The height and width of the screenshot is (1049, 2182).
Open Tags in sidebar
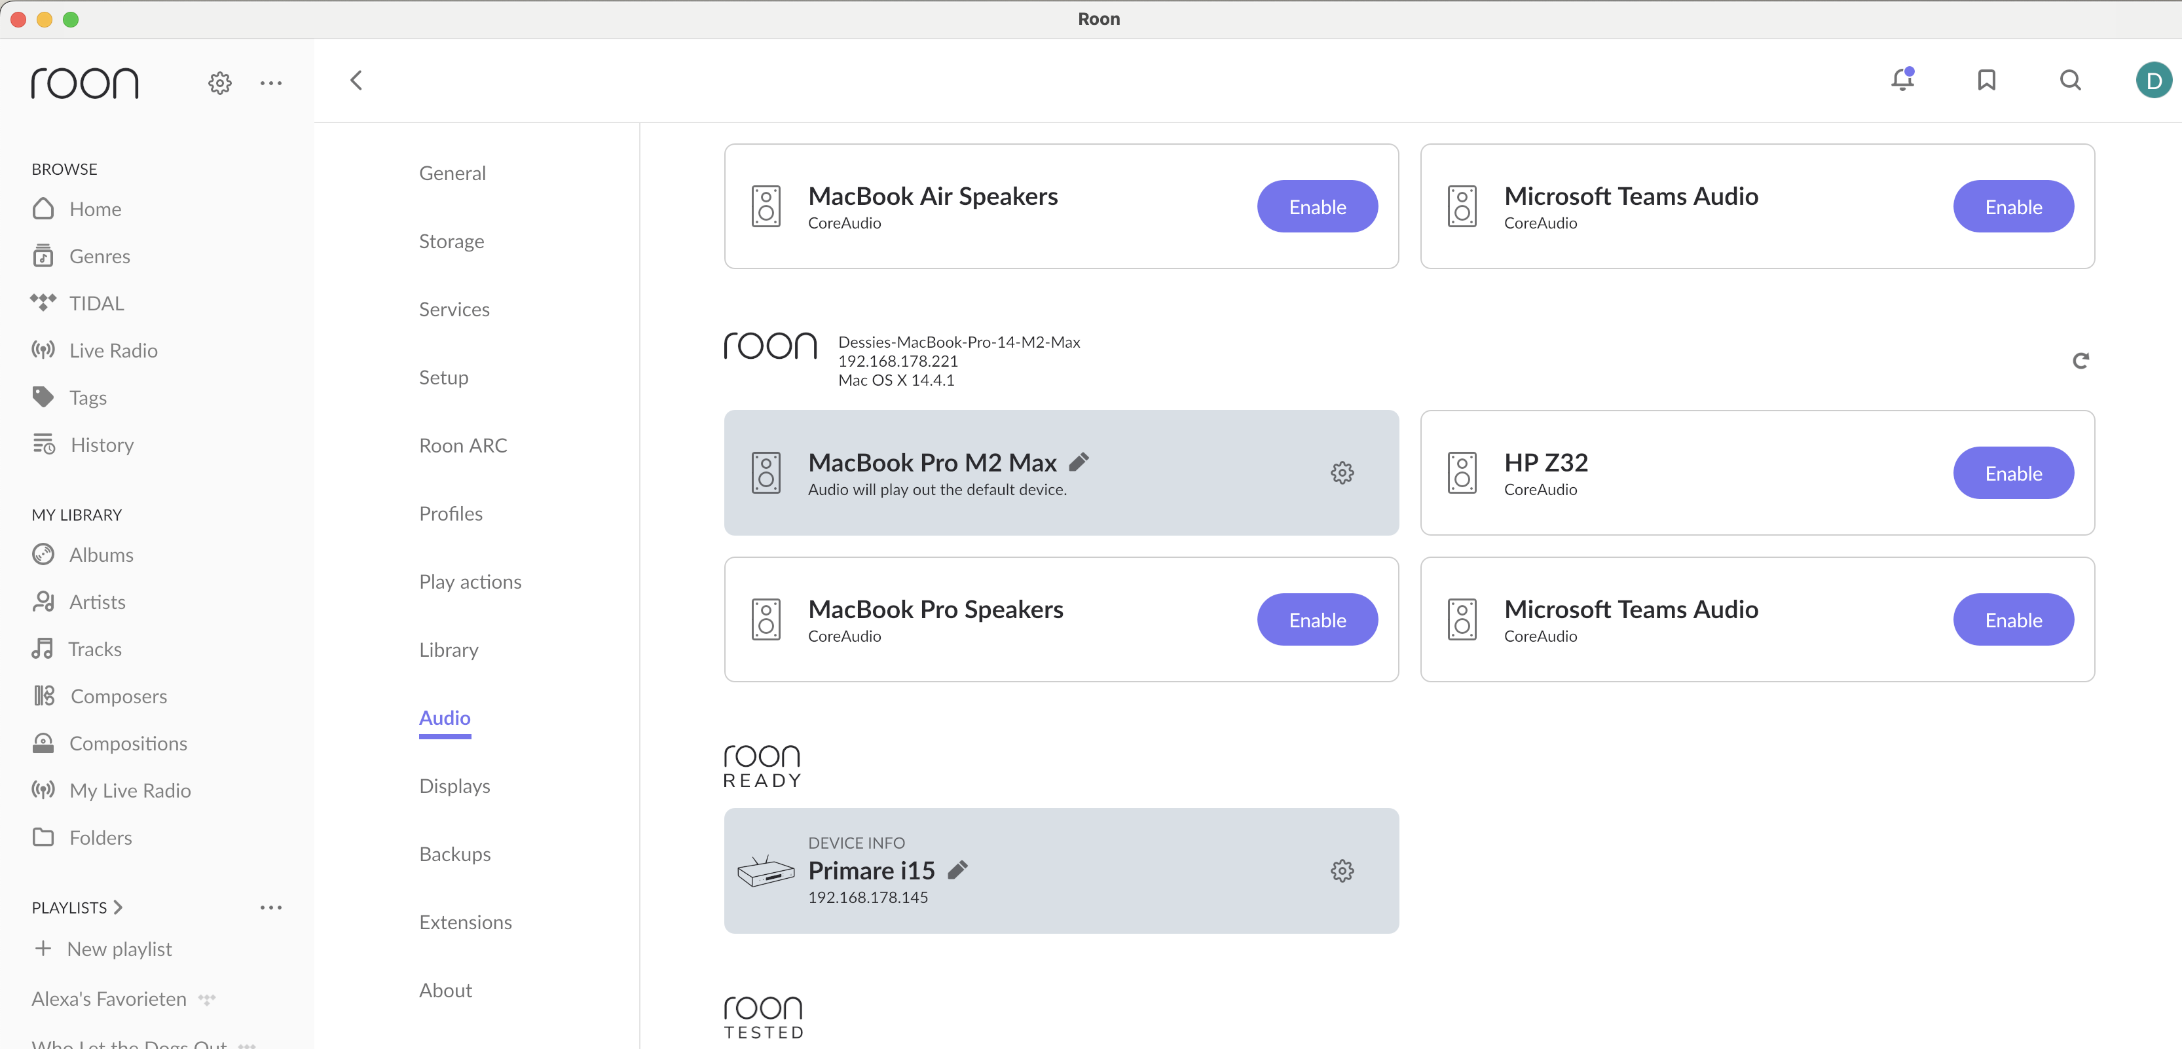pos(69,398)
